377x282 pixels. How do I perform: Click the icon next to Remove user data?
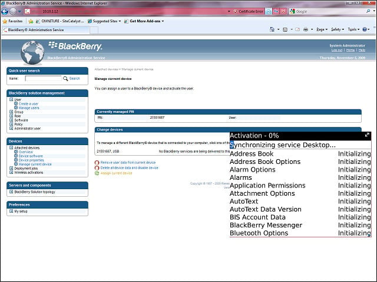[x=97, y=163]
